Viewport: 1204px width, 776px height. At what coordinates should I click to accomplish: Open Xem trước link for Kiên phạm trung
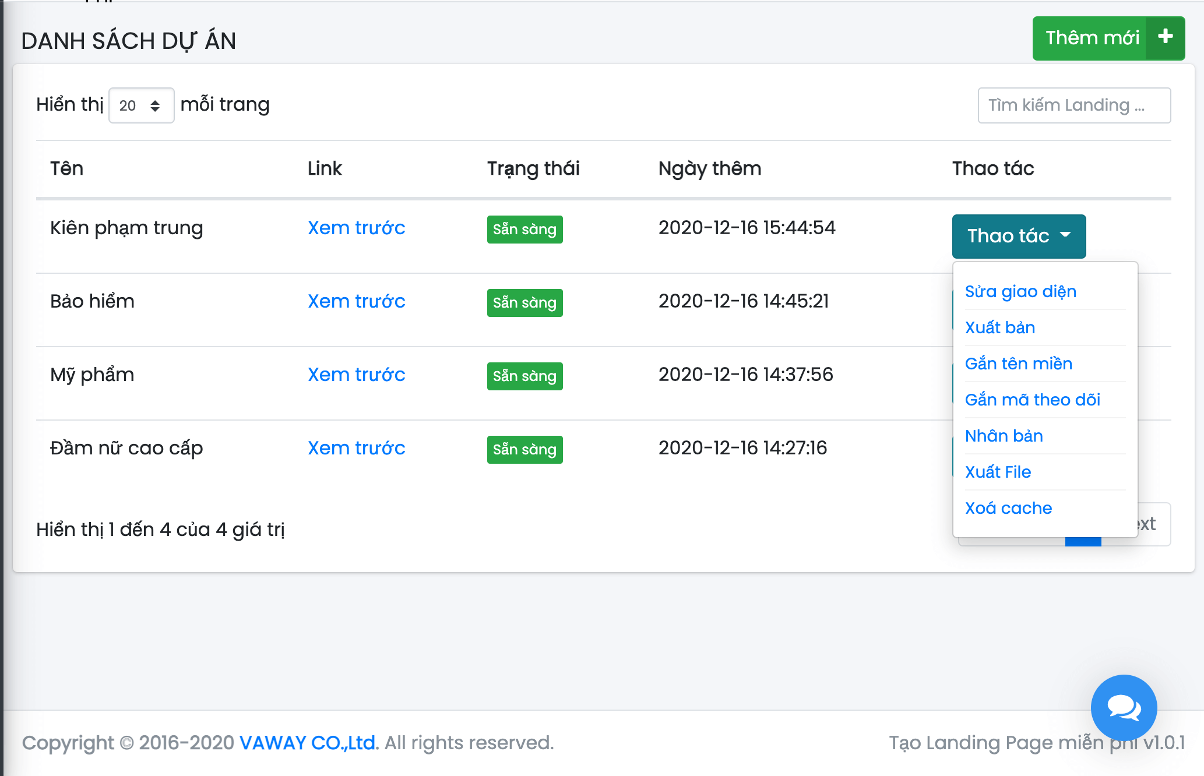coord(356,228)
